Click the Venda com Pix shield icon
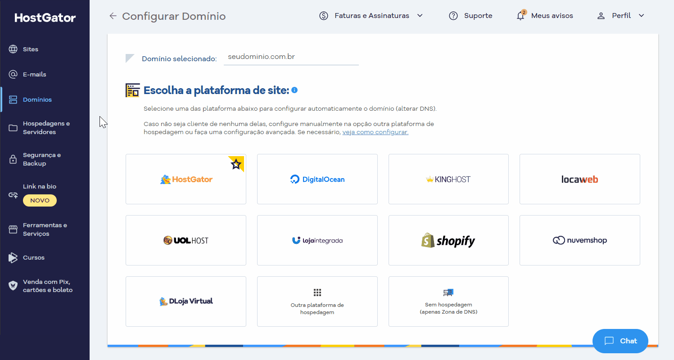Screen dimensions: 674x360 tap(13, 285)
